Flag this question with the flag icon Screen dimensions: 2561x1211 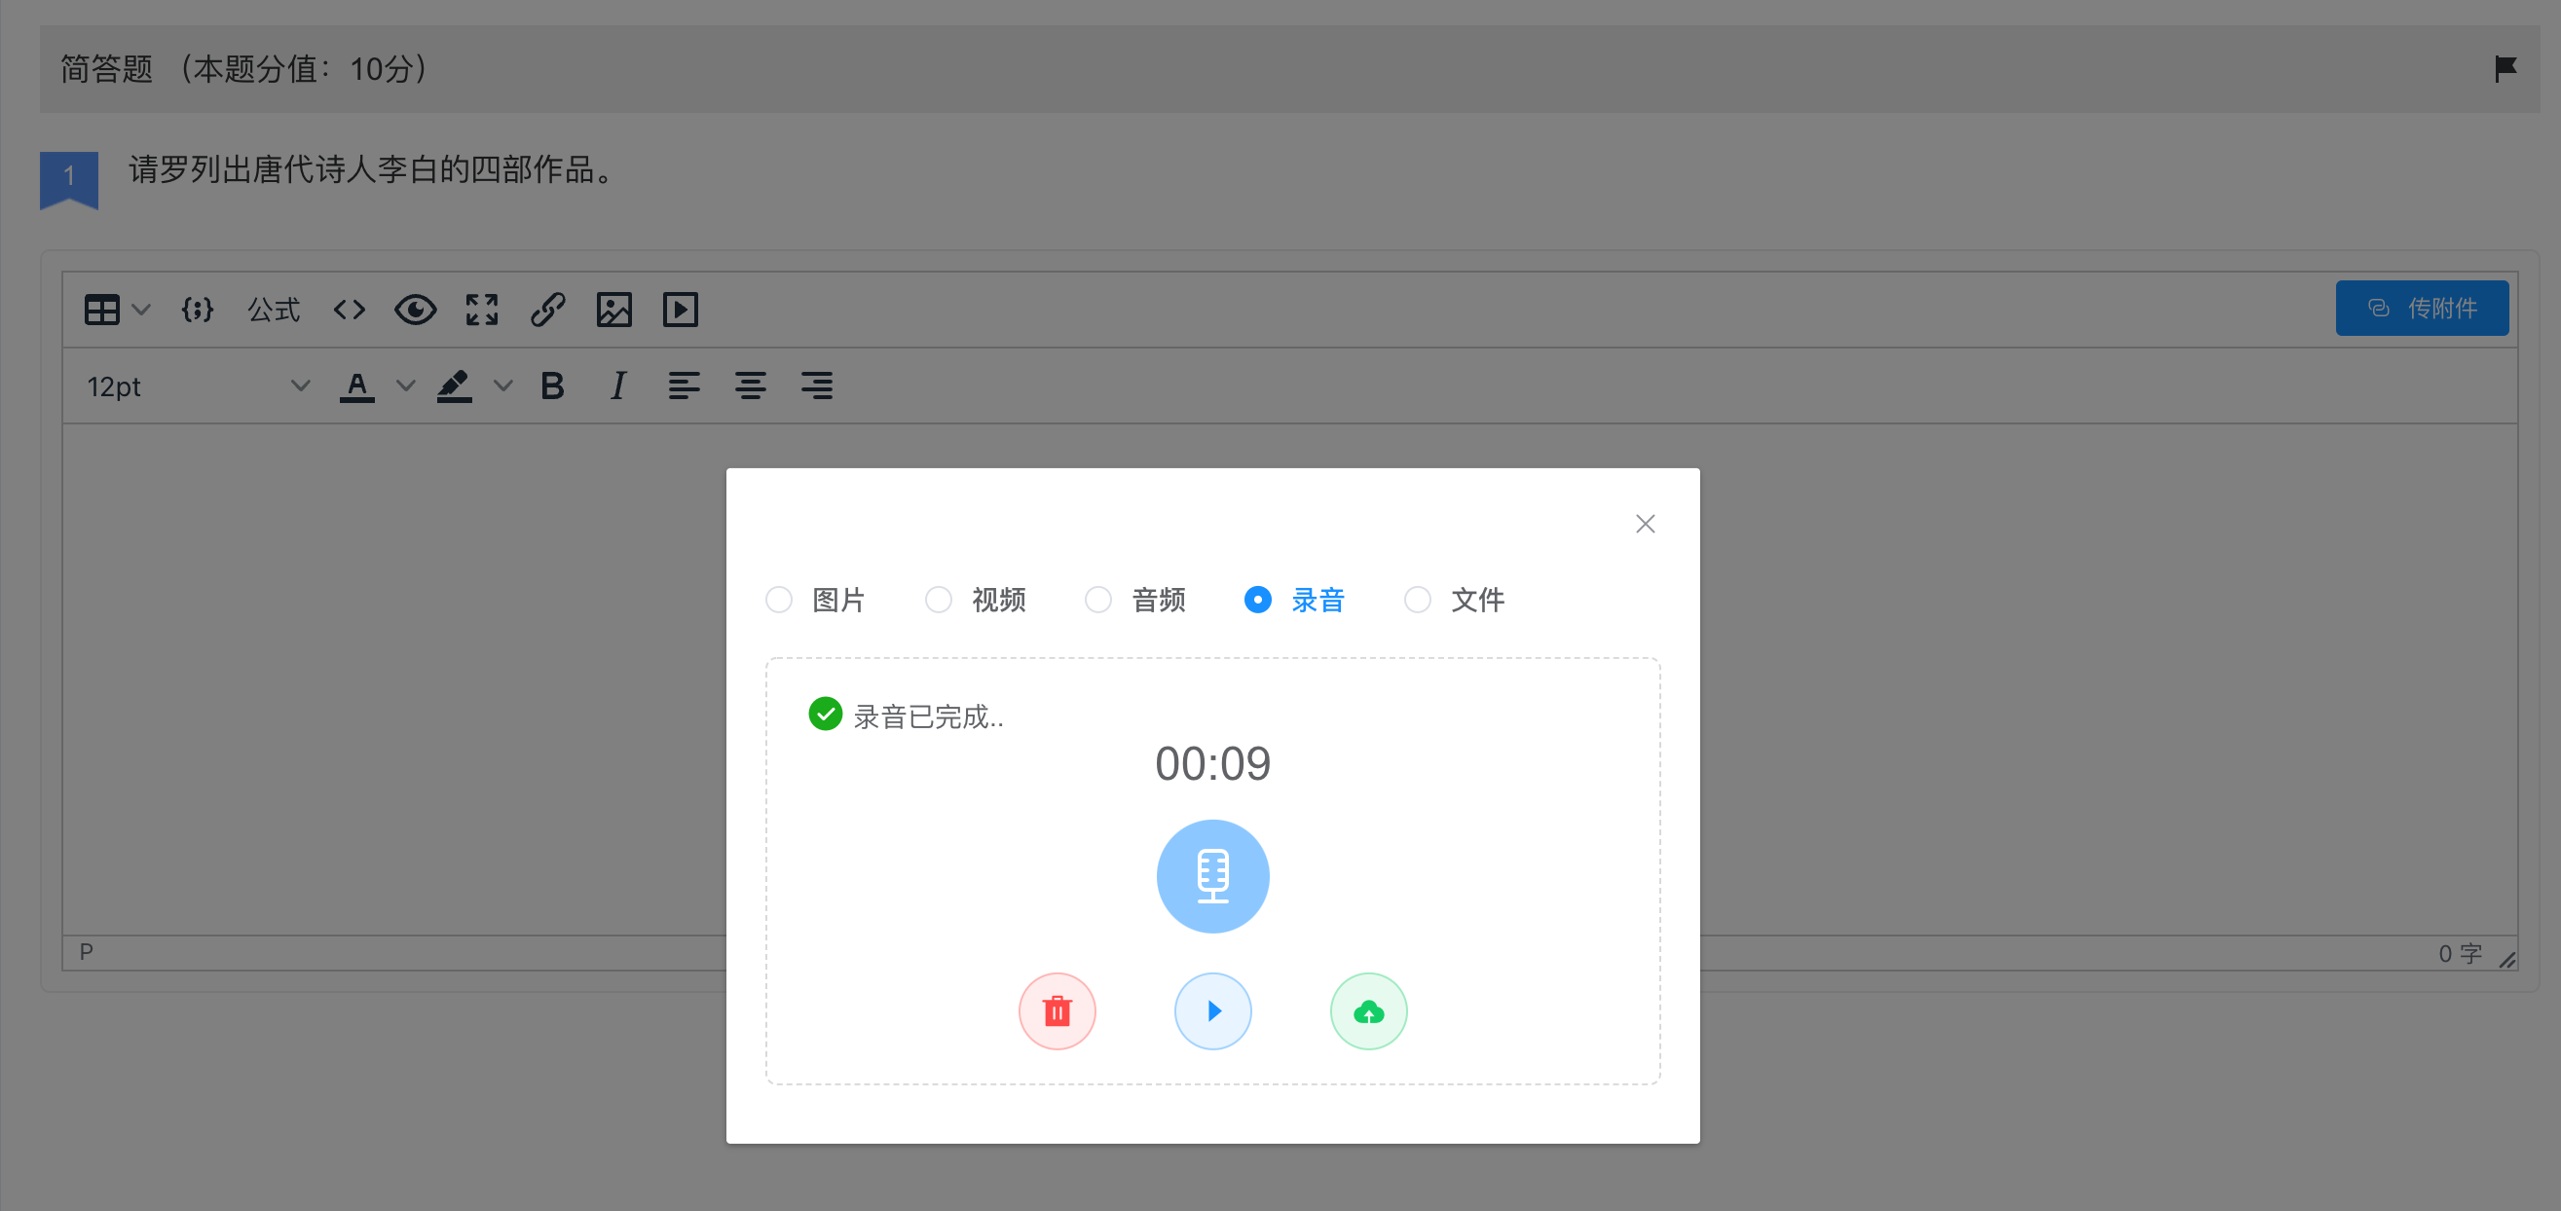point(2505,68)
